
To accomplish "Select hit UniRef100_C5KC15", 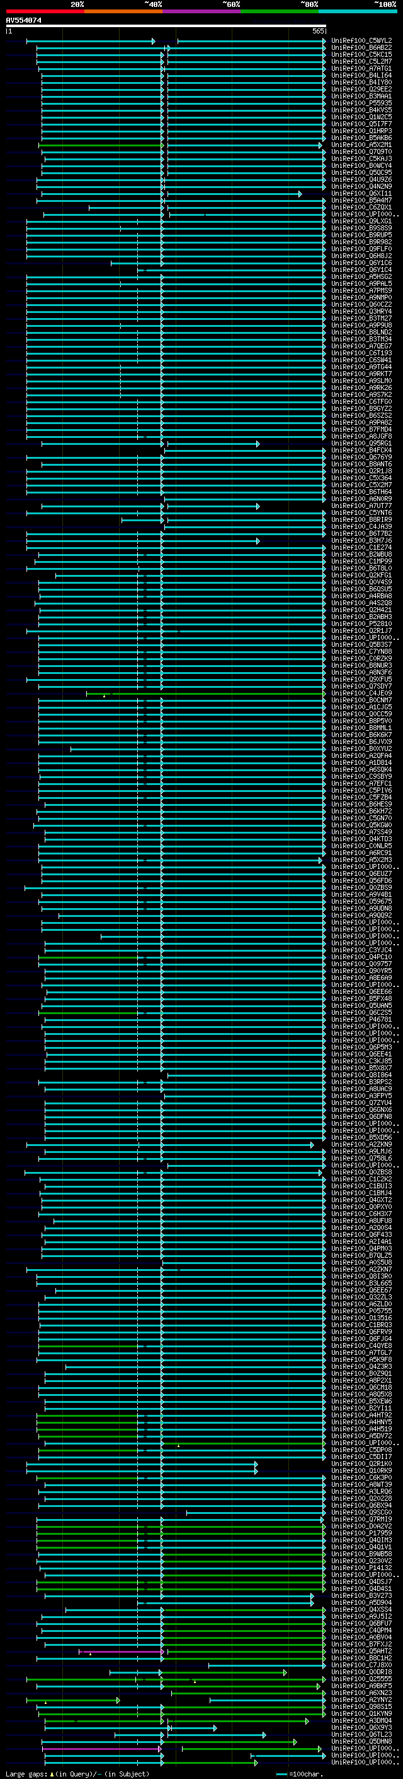I will click(361, 54).
